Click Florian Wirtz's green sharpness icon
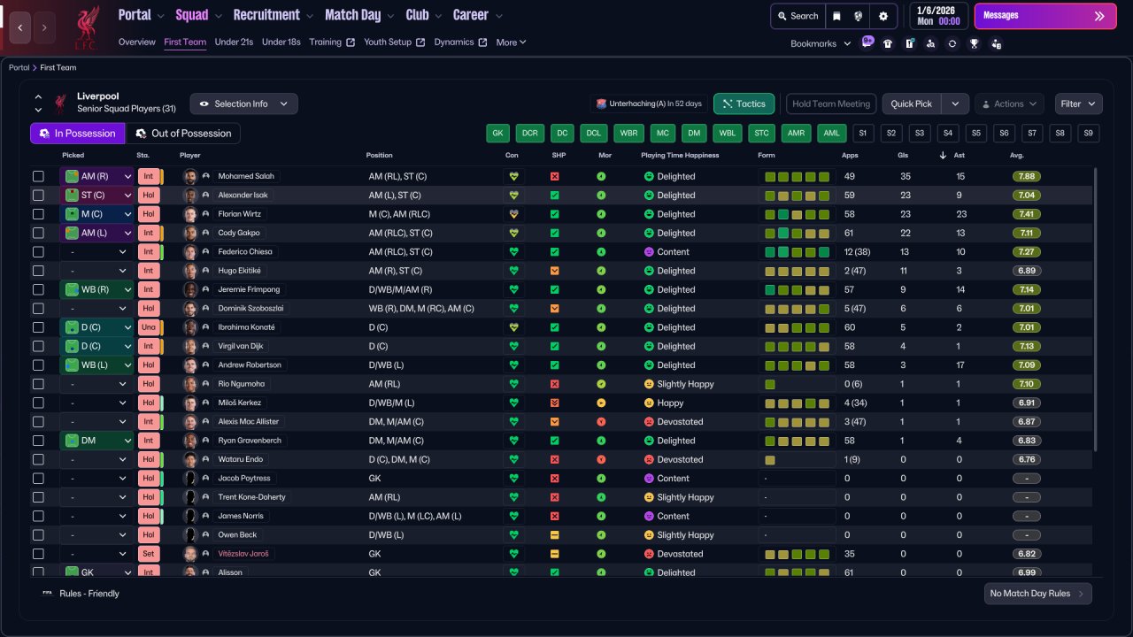 point(555,214)
